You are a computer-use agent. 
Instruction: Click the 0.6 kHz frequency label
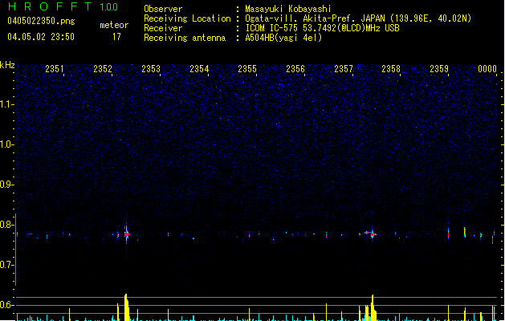(6, 305)
